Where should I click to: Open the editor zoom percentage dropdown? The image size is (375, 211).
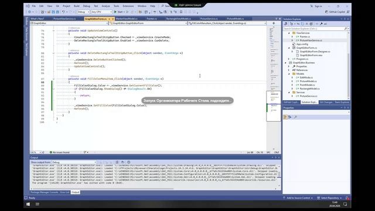pyautogui.click(x=36, y=152)
